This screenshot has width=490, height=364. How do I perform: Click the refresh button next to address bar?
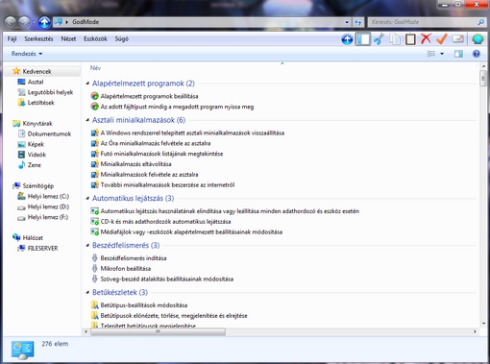click(x=357, y=22)
